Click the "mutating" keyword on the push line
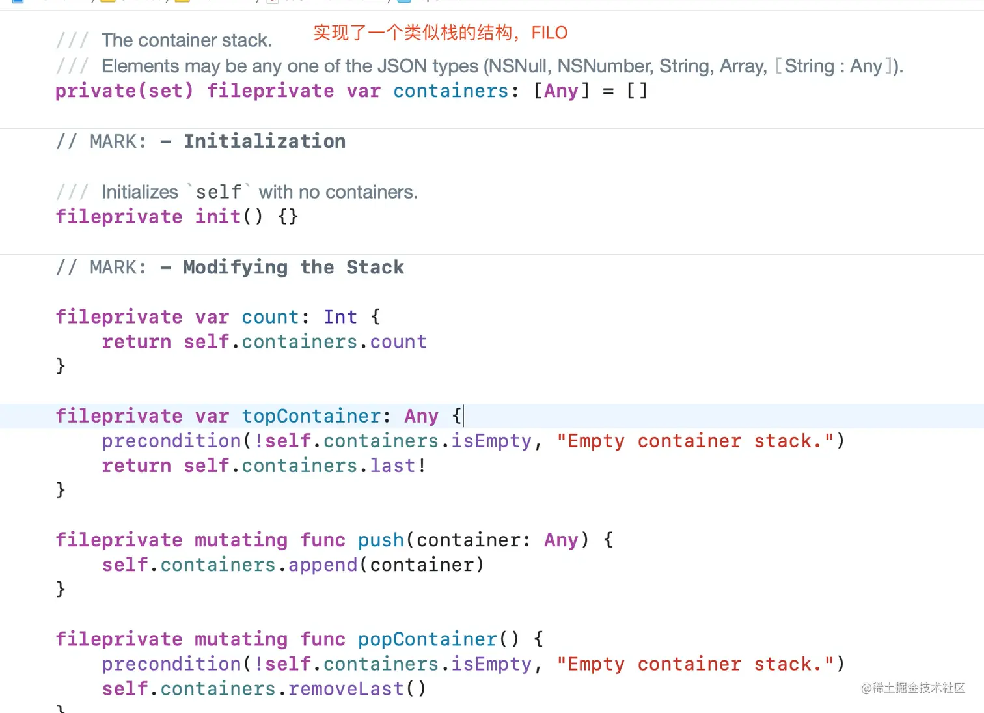 [241, 540]
